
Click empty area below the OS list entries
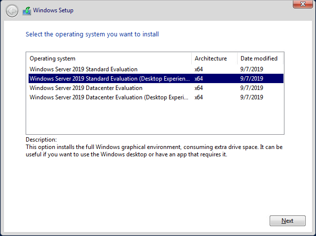tap(155, 118)
